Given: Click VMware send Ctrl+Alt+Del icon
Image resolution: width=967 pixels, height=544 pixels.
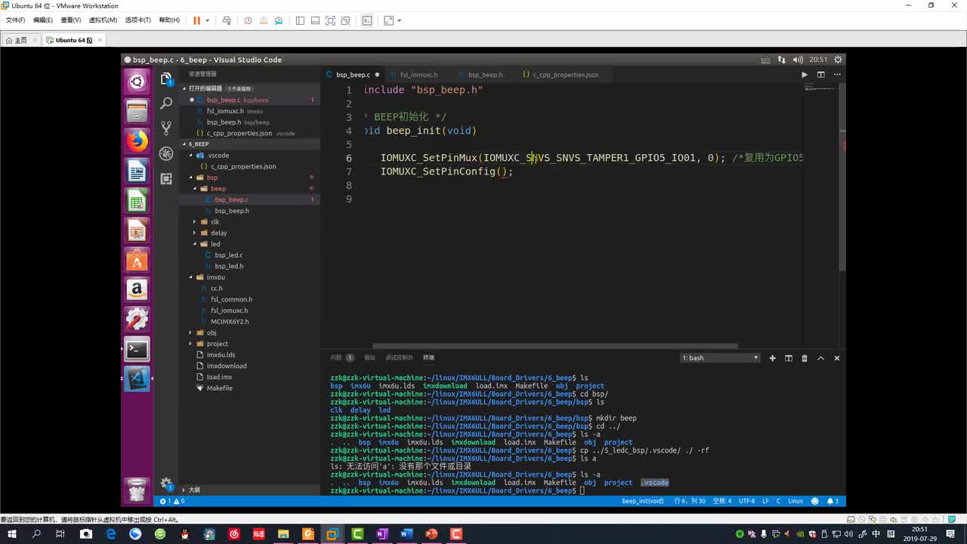Looking at the screenshot, I should tap(227, 20).
